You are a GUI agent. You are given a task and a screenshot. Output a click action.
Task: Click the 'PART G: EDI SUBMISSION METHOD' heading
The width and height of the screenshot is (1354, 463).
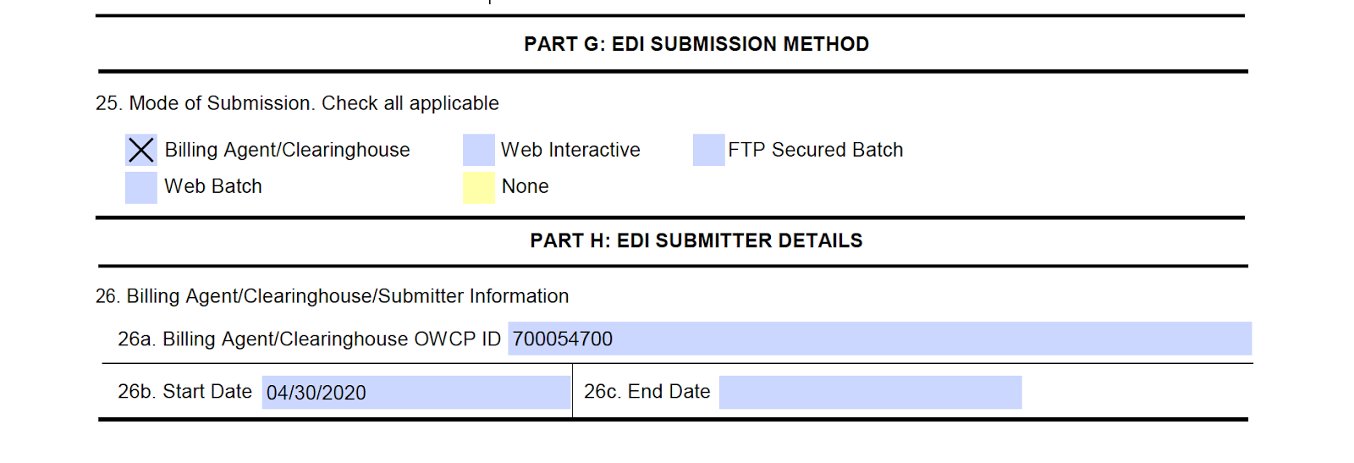[x=696, y=44]
